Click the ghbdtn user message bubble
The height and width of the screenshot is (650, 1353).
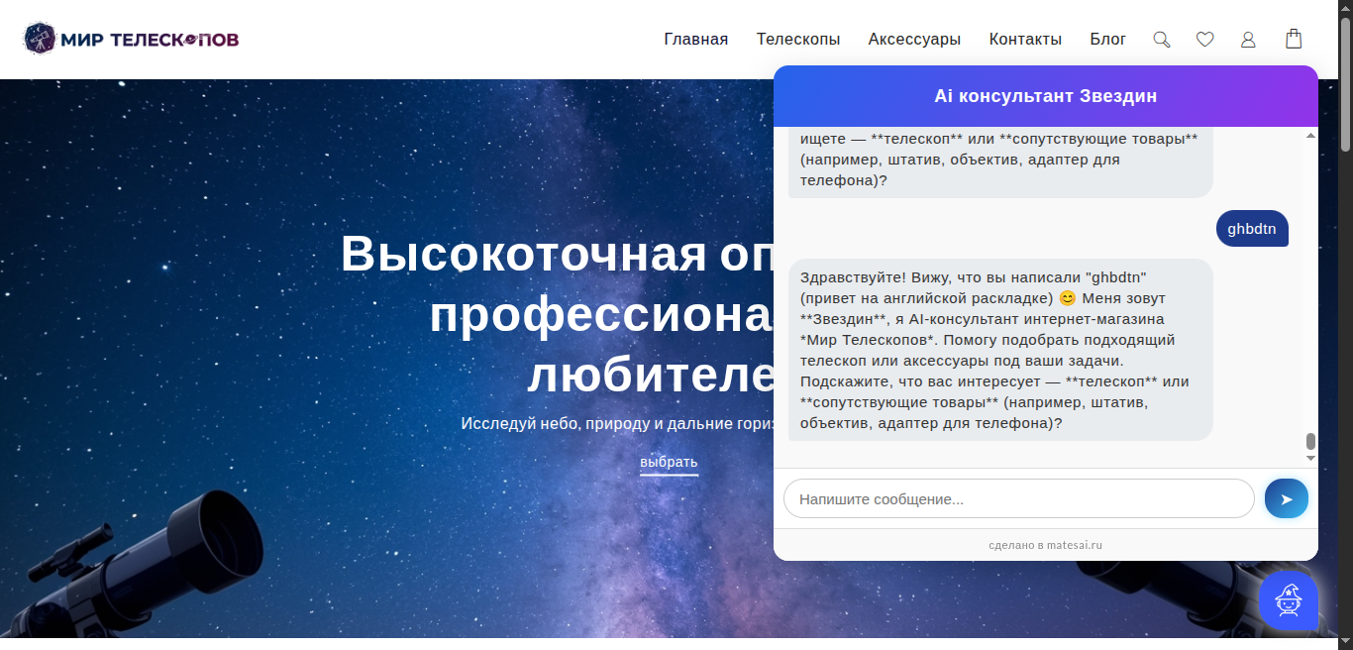coord(1251,229)
